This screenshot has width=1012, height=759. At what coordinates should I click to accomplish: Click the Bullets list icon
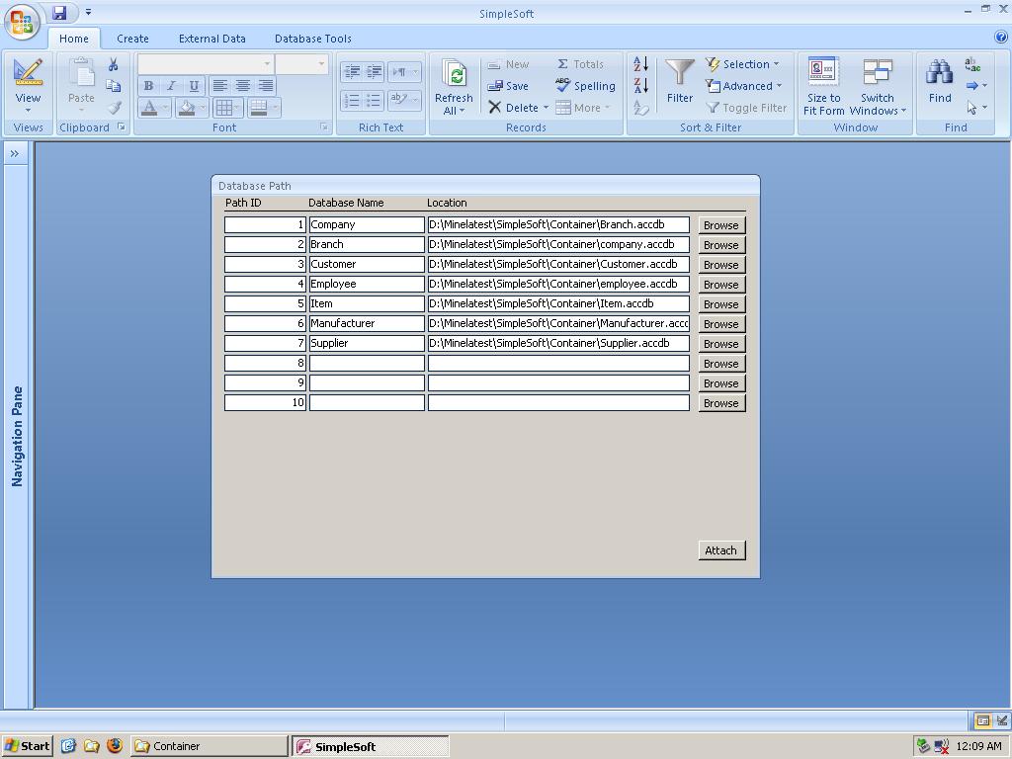coord(375,100)
